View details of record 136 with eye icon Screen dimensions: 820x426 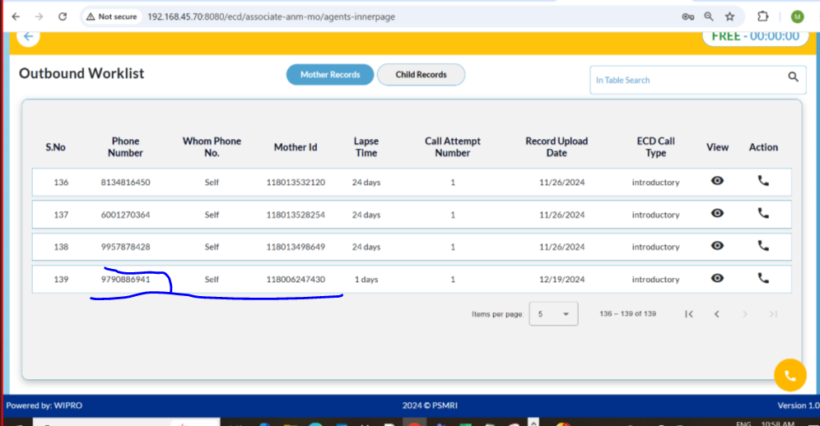tap(717, 182)
